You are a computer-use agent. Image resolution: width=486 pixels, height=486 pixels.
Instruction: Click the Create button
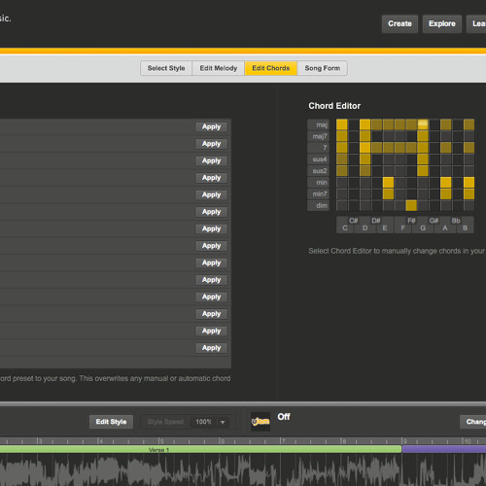tap(399, 24)
